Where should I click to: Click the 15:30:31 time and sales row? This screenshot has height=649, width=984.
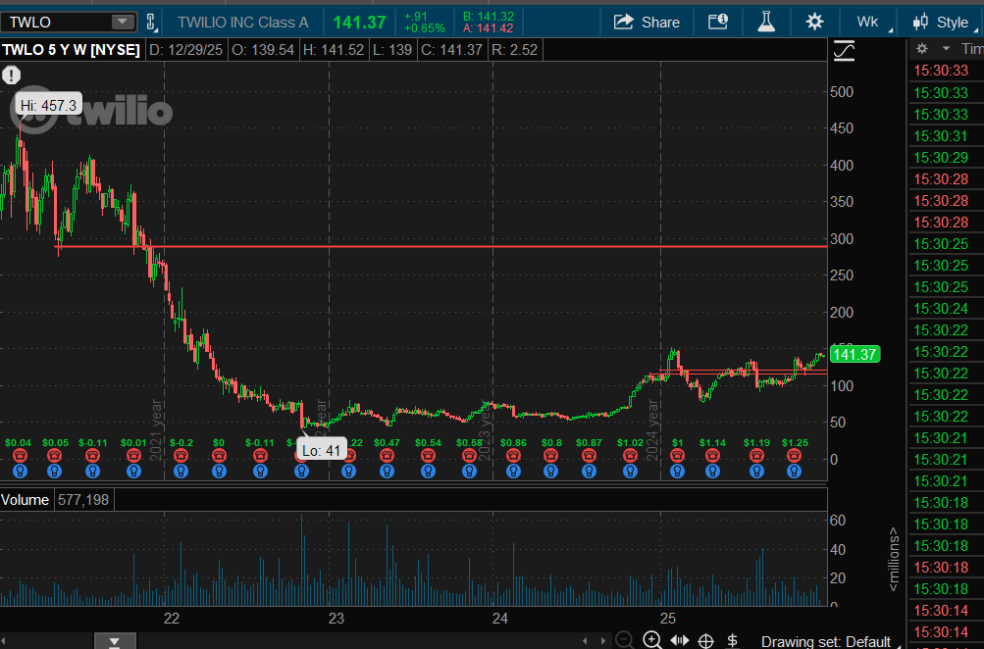click(x=947, y=136)
